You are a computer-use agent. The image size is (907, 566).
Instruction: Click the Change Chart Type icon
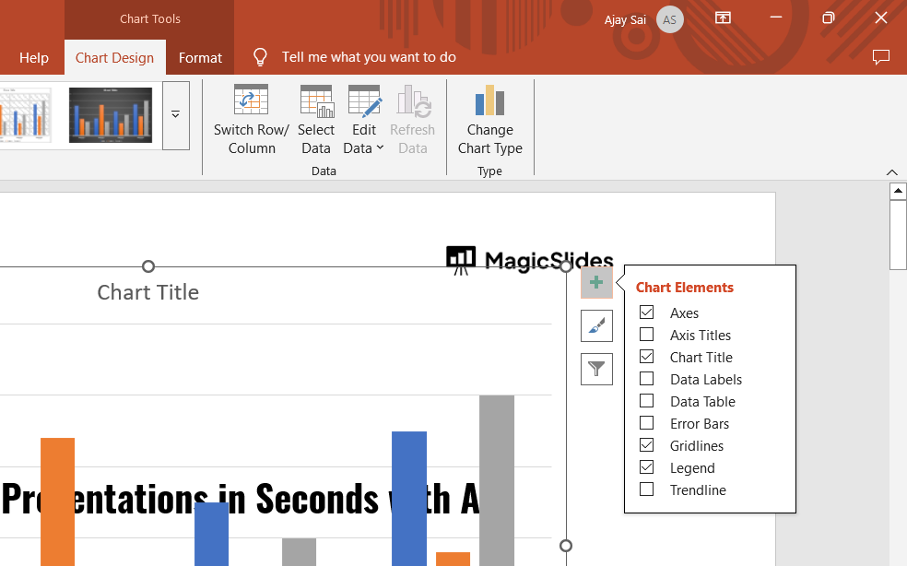click(x=490, y=100)
